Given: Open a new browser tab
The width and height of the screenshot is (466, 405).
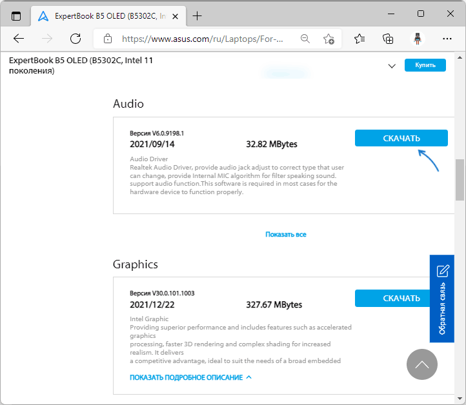Looking at the screenshot, I should click(197, 16).
